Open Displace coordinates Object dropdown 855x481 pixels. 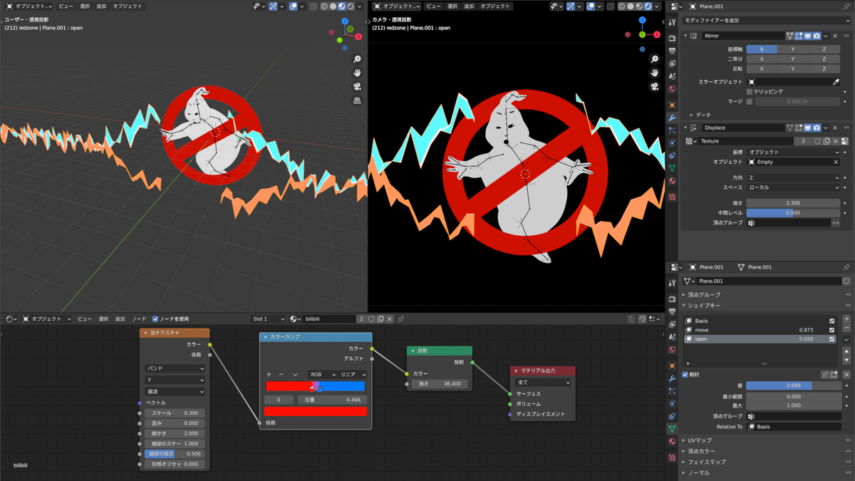pyautogui.click(x=794, y=152)
